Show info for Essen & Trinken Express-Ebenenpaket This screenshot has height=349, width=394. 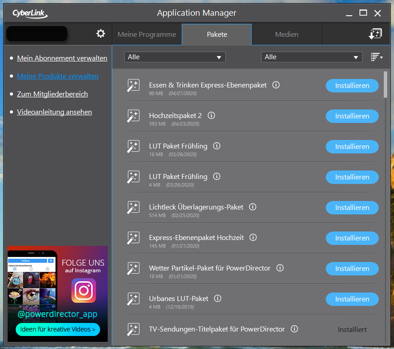click(276, 85)
